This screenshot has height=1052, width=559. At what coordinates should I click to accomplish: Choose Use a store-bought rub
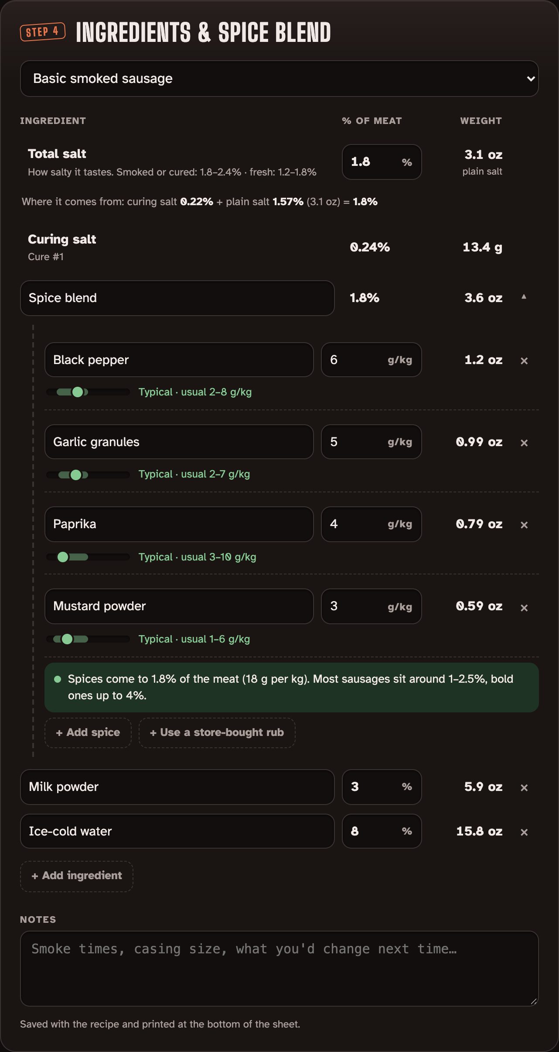[x=217, y=732]
